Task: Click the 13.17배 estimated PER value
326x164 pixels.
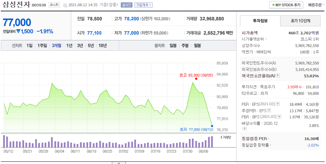Action: pyautogui.click(x=296, y=110)
